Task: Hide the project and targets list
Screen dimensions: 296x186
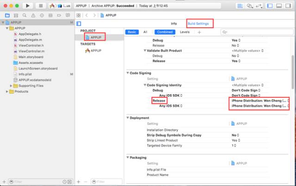Action: [79, 24]
